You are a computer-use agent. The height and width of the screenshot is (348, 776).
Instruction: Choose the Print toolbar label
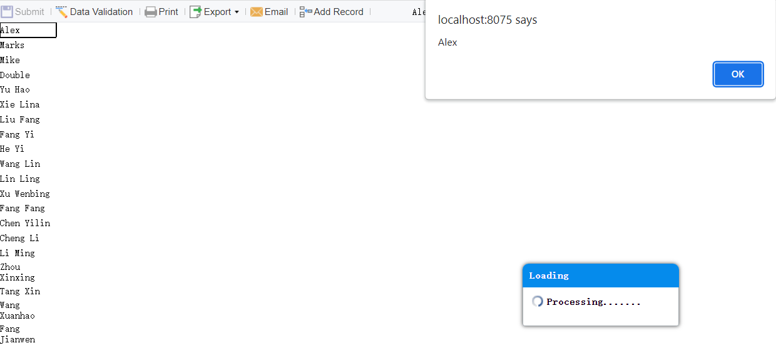tap(168, 12)
